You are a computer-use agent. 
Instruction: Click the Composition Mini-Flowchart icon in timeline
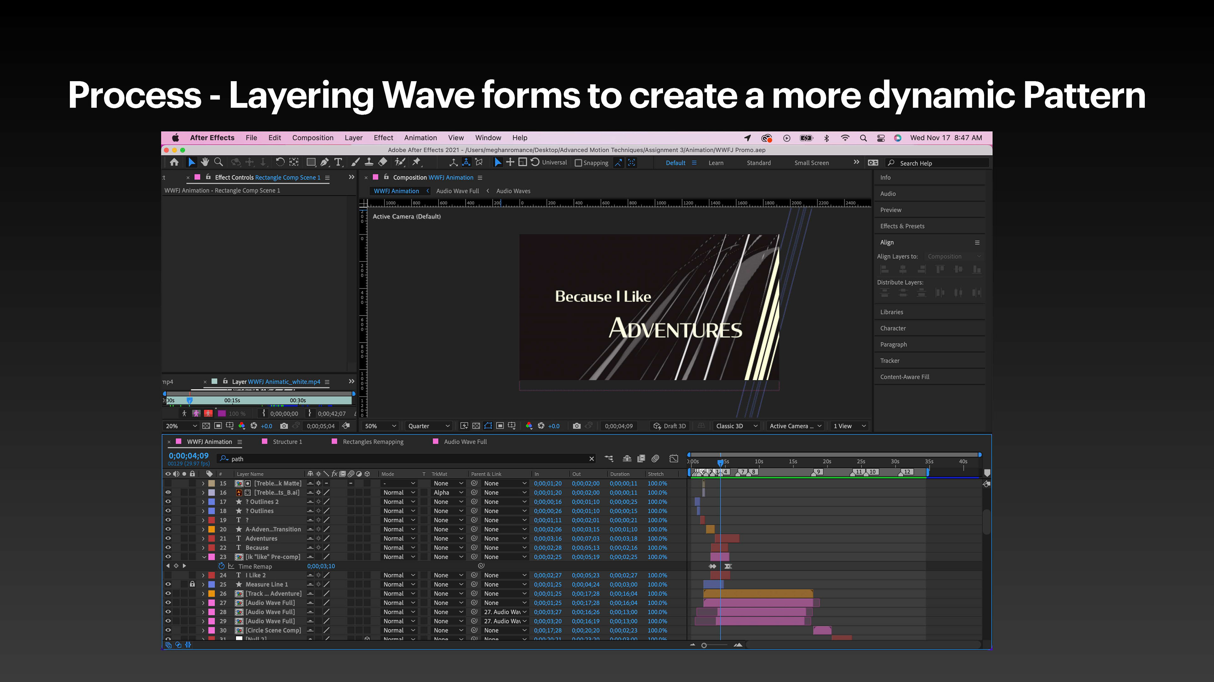(609, 458)
